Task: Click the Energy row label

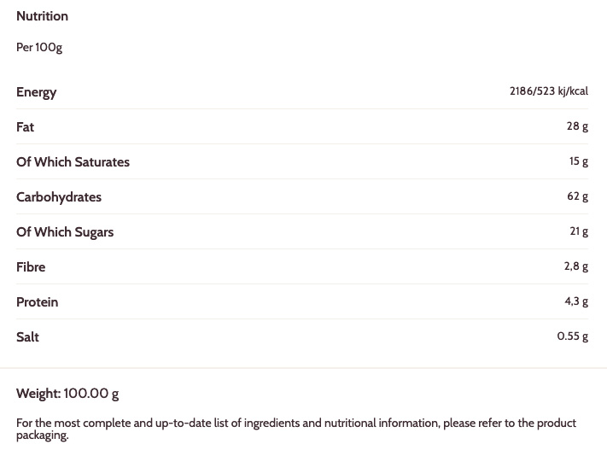Action: click(36, 92)
